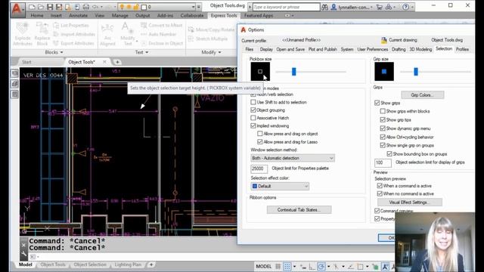Toggle When a command is active checkbox
The image size is (484, 272).
(x=380, y=186)
